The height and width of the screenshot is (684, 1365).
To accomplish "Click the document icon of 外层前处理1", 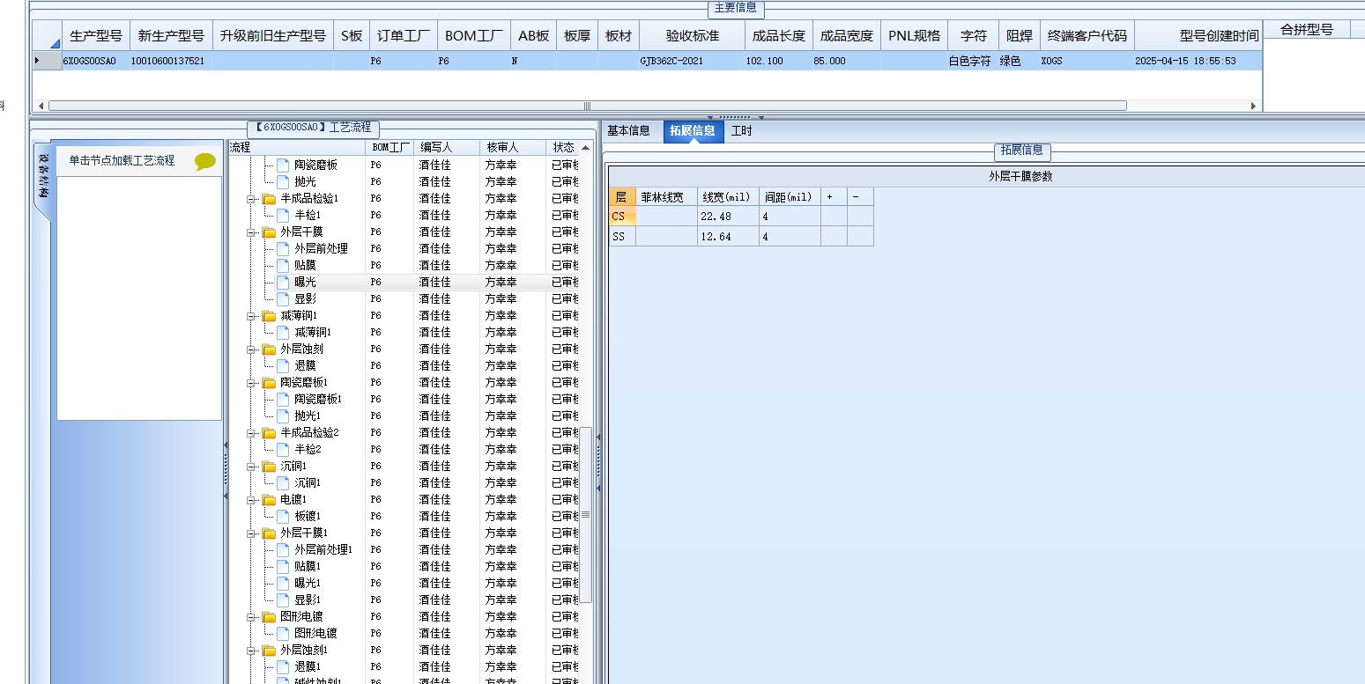I will click(x=283, y=550).
